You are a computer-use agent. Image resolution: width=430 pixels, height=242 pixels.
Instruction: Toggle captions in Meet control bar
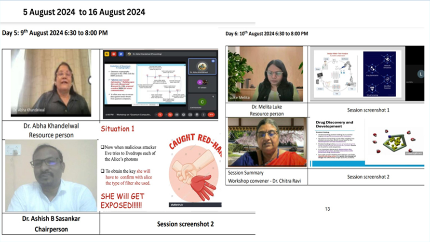coord(177,115)
